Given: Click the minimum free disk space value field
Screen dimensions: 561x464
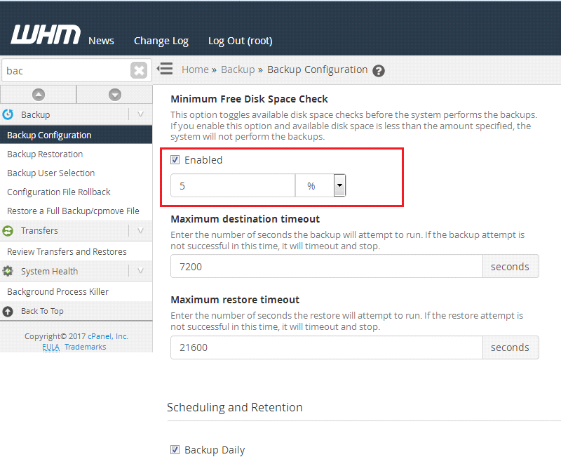Looking at the screenshot, I should 233,185.
